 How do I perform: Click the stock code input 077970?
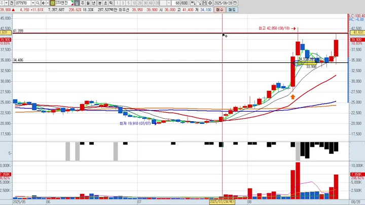pos(23,3)
